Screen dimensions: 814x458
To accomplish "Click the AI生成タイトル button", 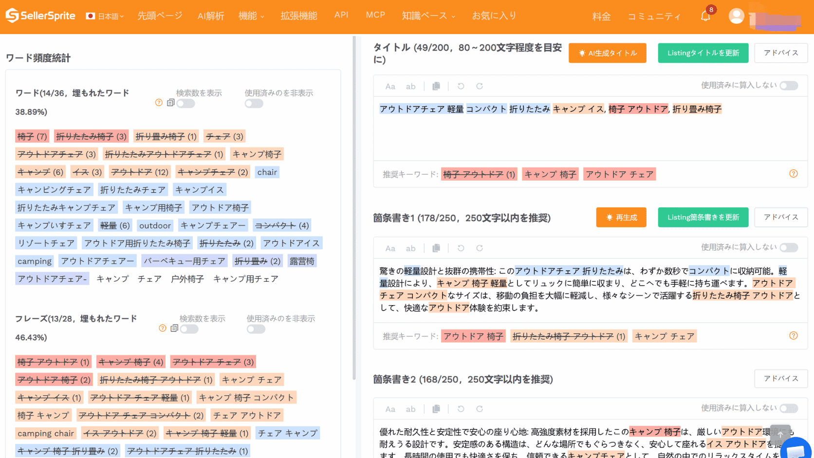I will 607,53.
